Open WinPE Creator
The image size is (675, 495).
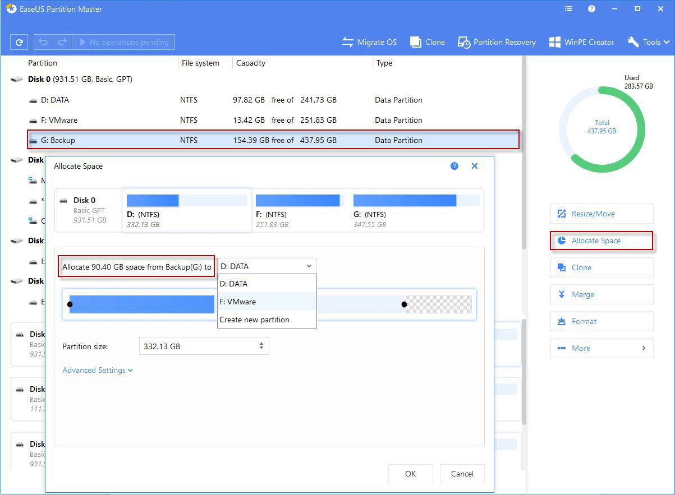pos(581,42)
